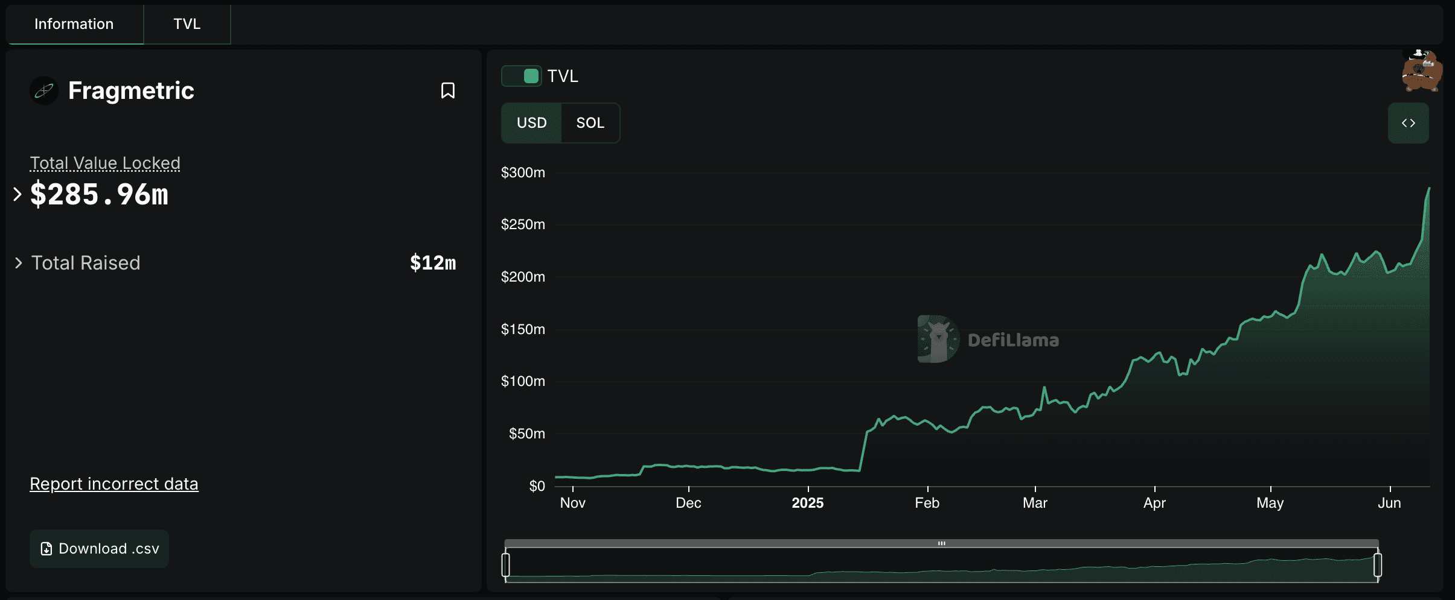Click the May axis label

click(x=1270, y=503)
